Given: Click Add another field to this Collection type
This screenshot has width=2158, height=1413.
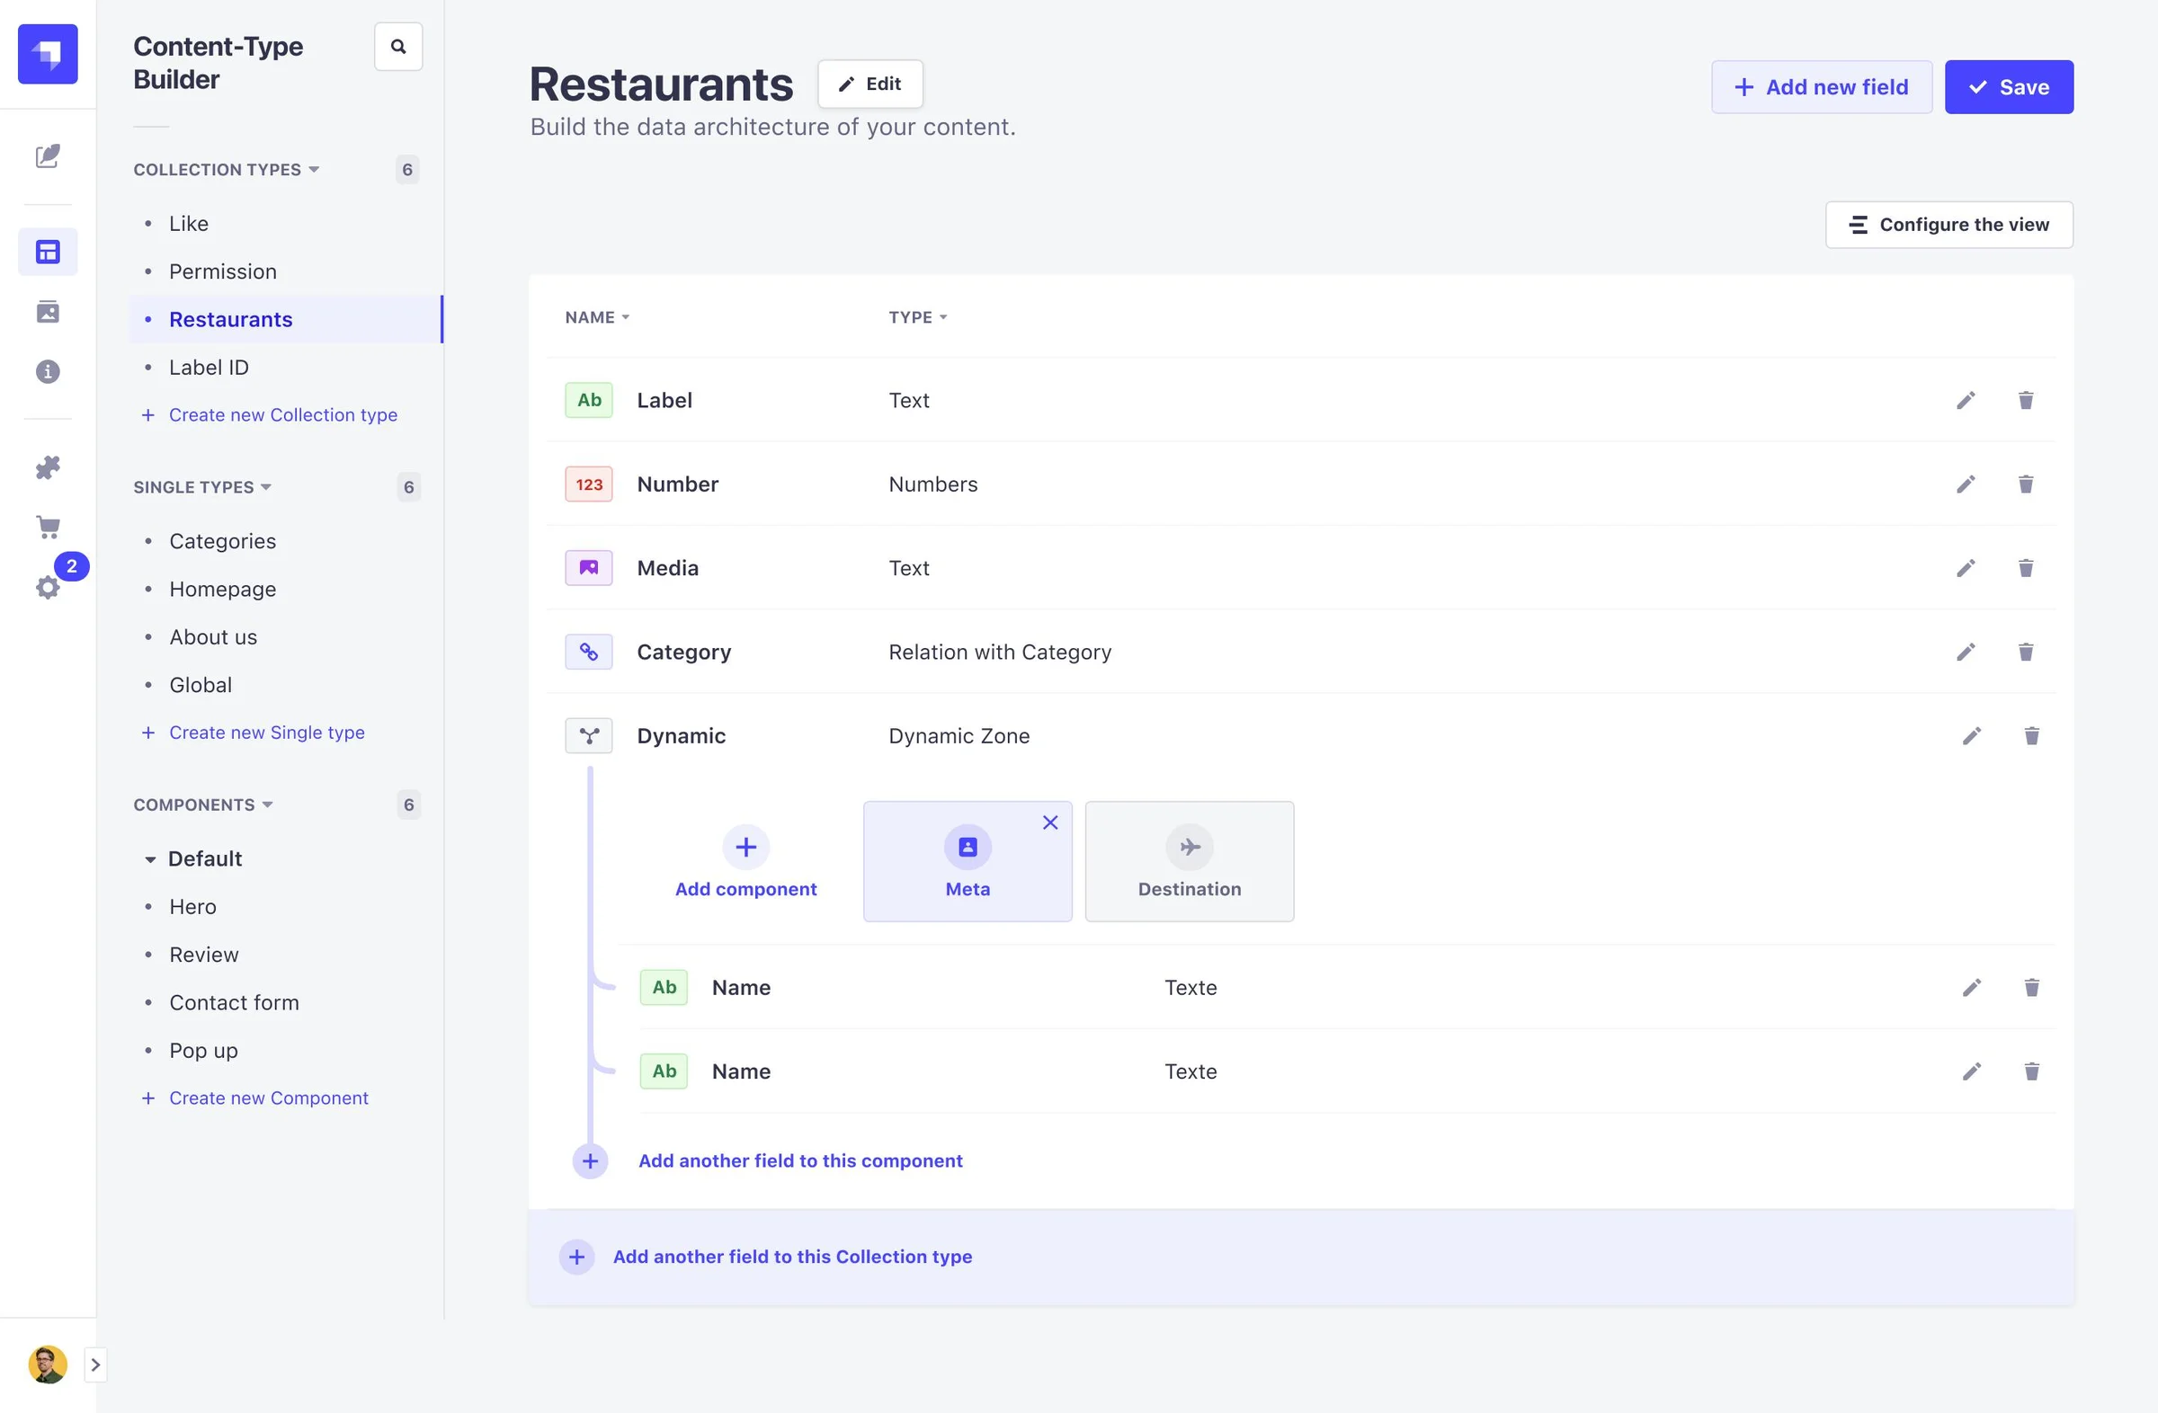Looking at the screenshot, I should pyautogui.click(x=791, y=1257).
